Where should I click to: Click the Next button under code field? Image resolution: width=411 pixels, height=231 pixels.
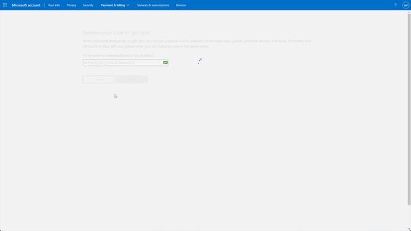coord(131,80)
